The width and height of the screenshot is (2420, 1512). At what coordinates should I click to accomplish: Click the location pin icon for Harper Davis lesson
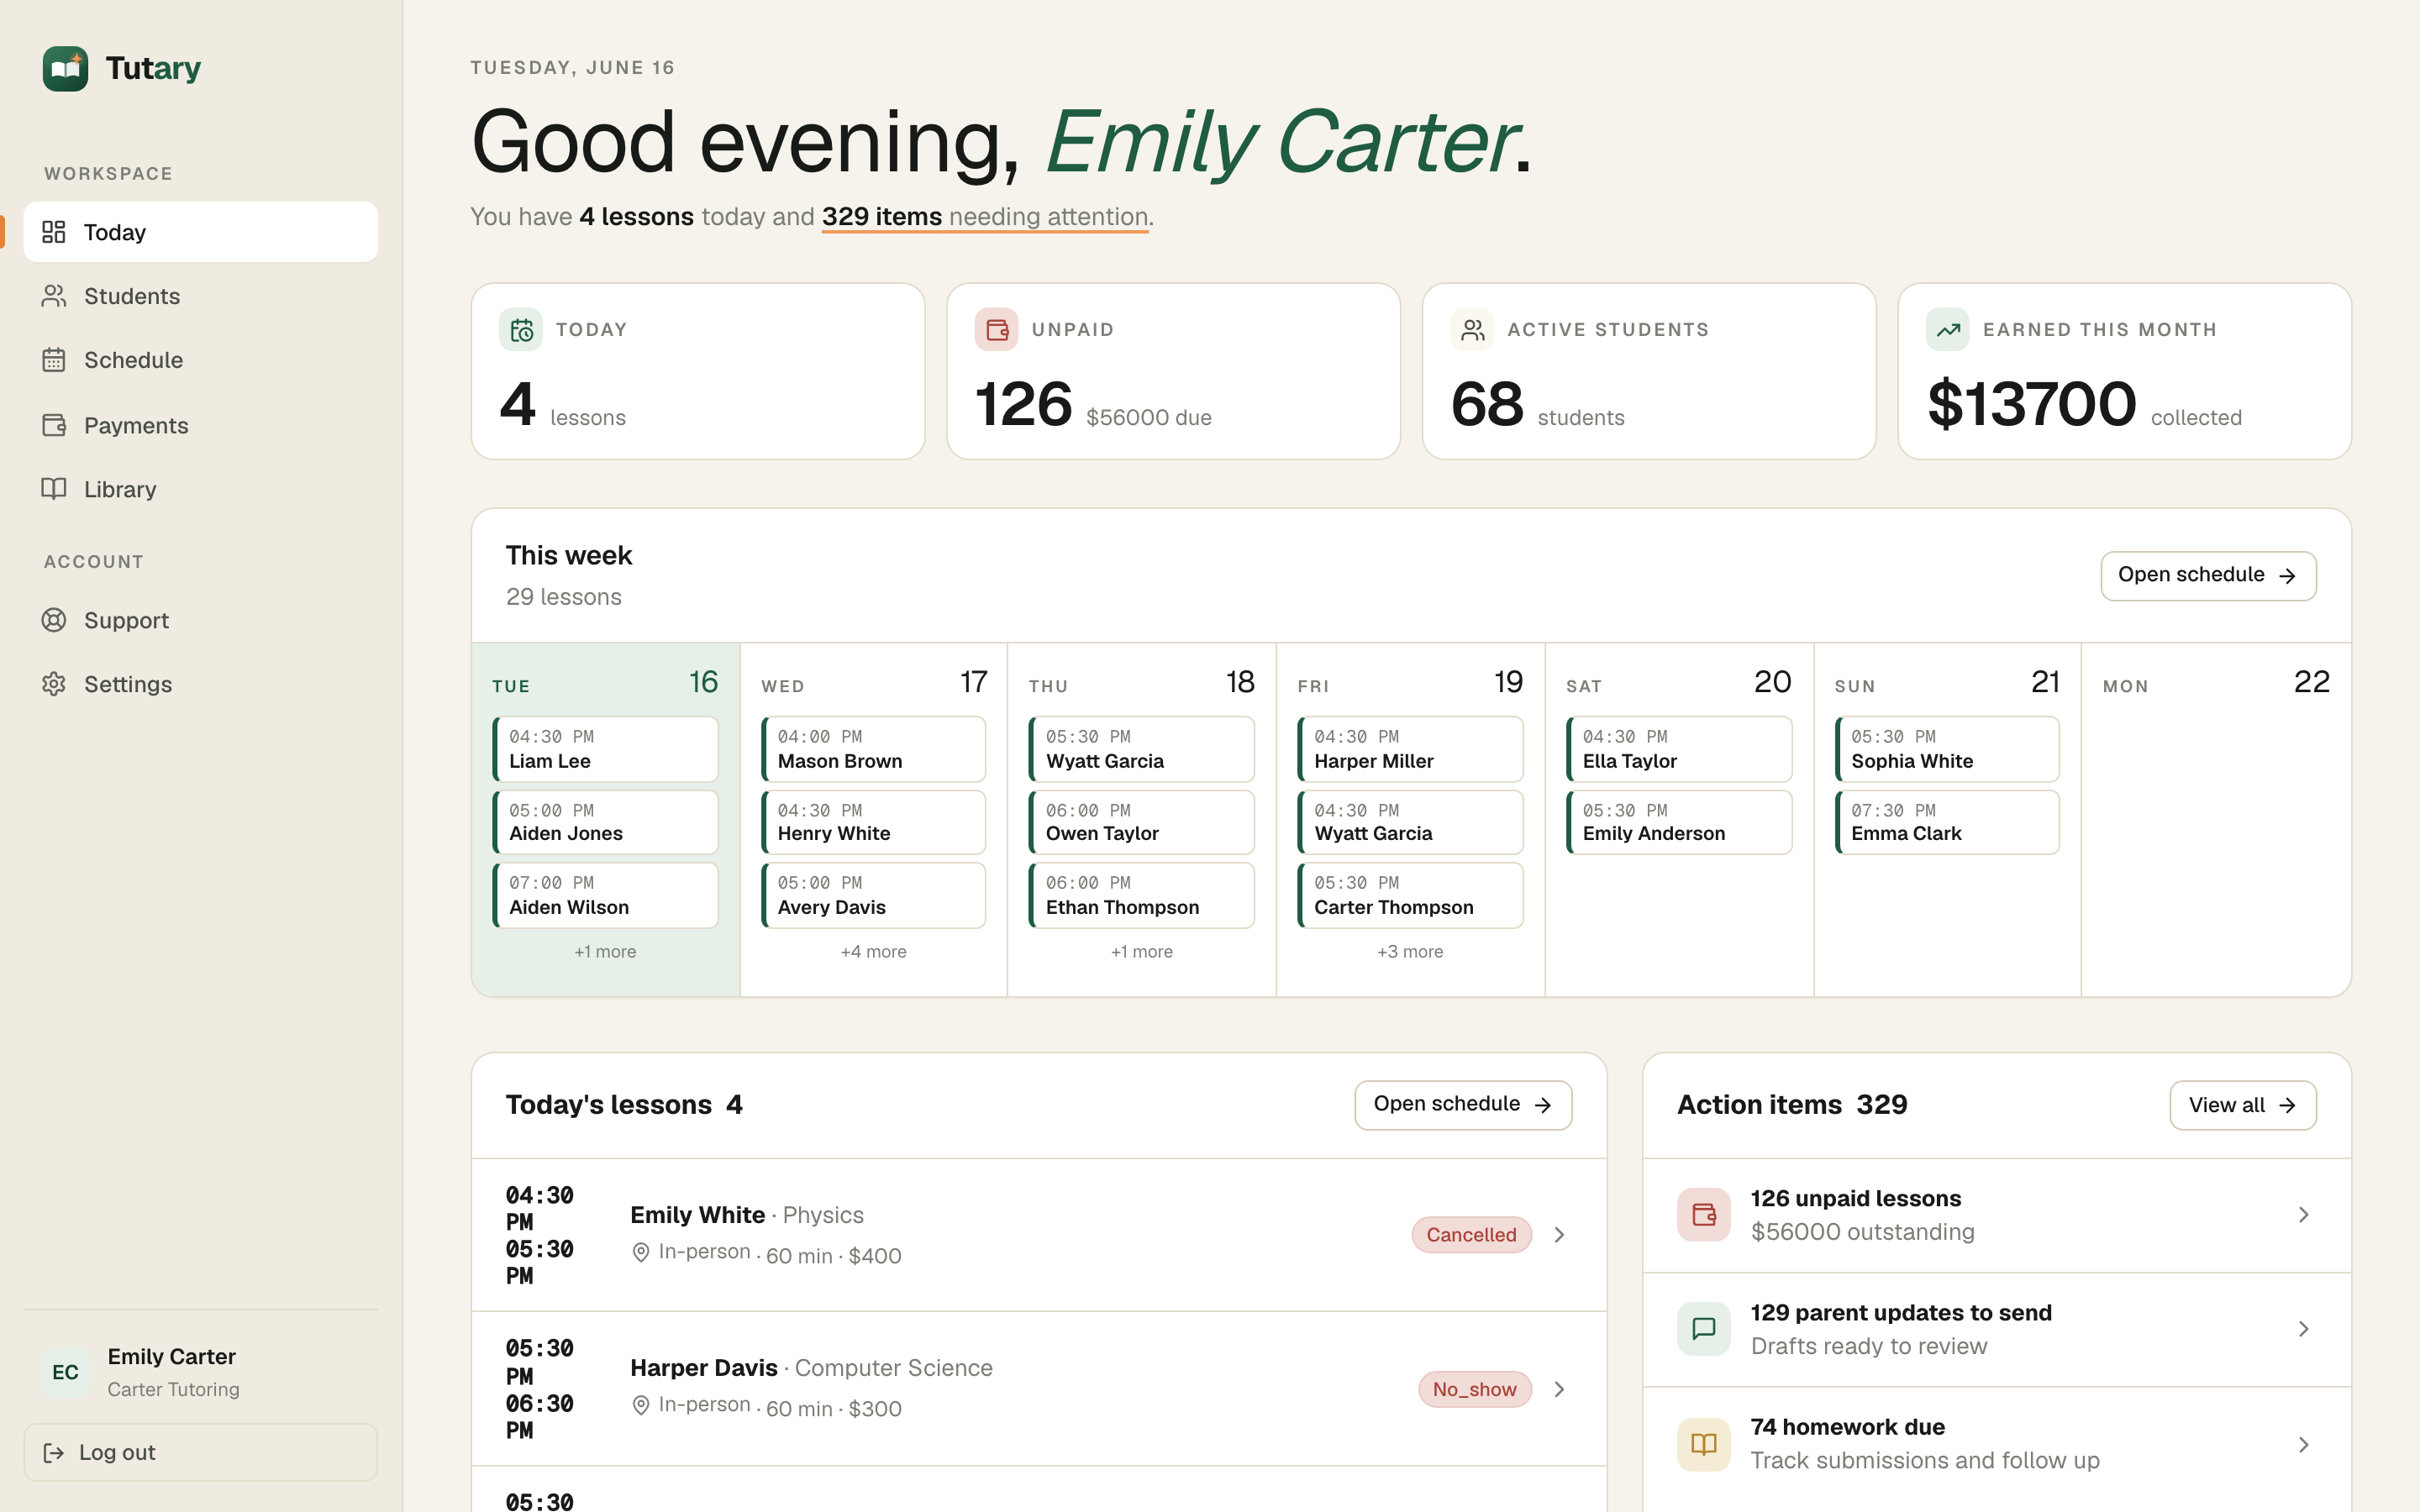click(x=641, y=1406)
